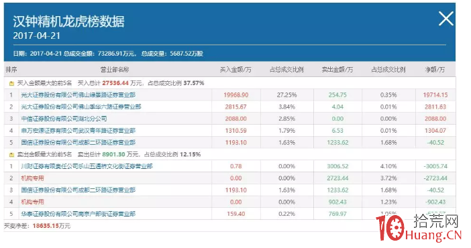Click 总成交量 5687.52万股 summary
This screenshot has width=471, height=248.
click(172, 54)
